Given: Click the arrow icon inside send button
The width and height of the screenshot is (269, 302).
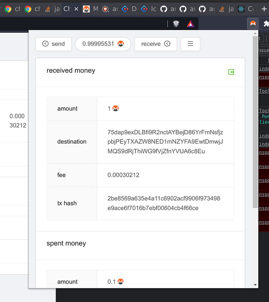Looking at the screenshot, I should [x=45, y=44].
